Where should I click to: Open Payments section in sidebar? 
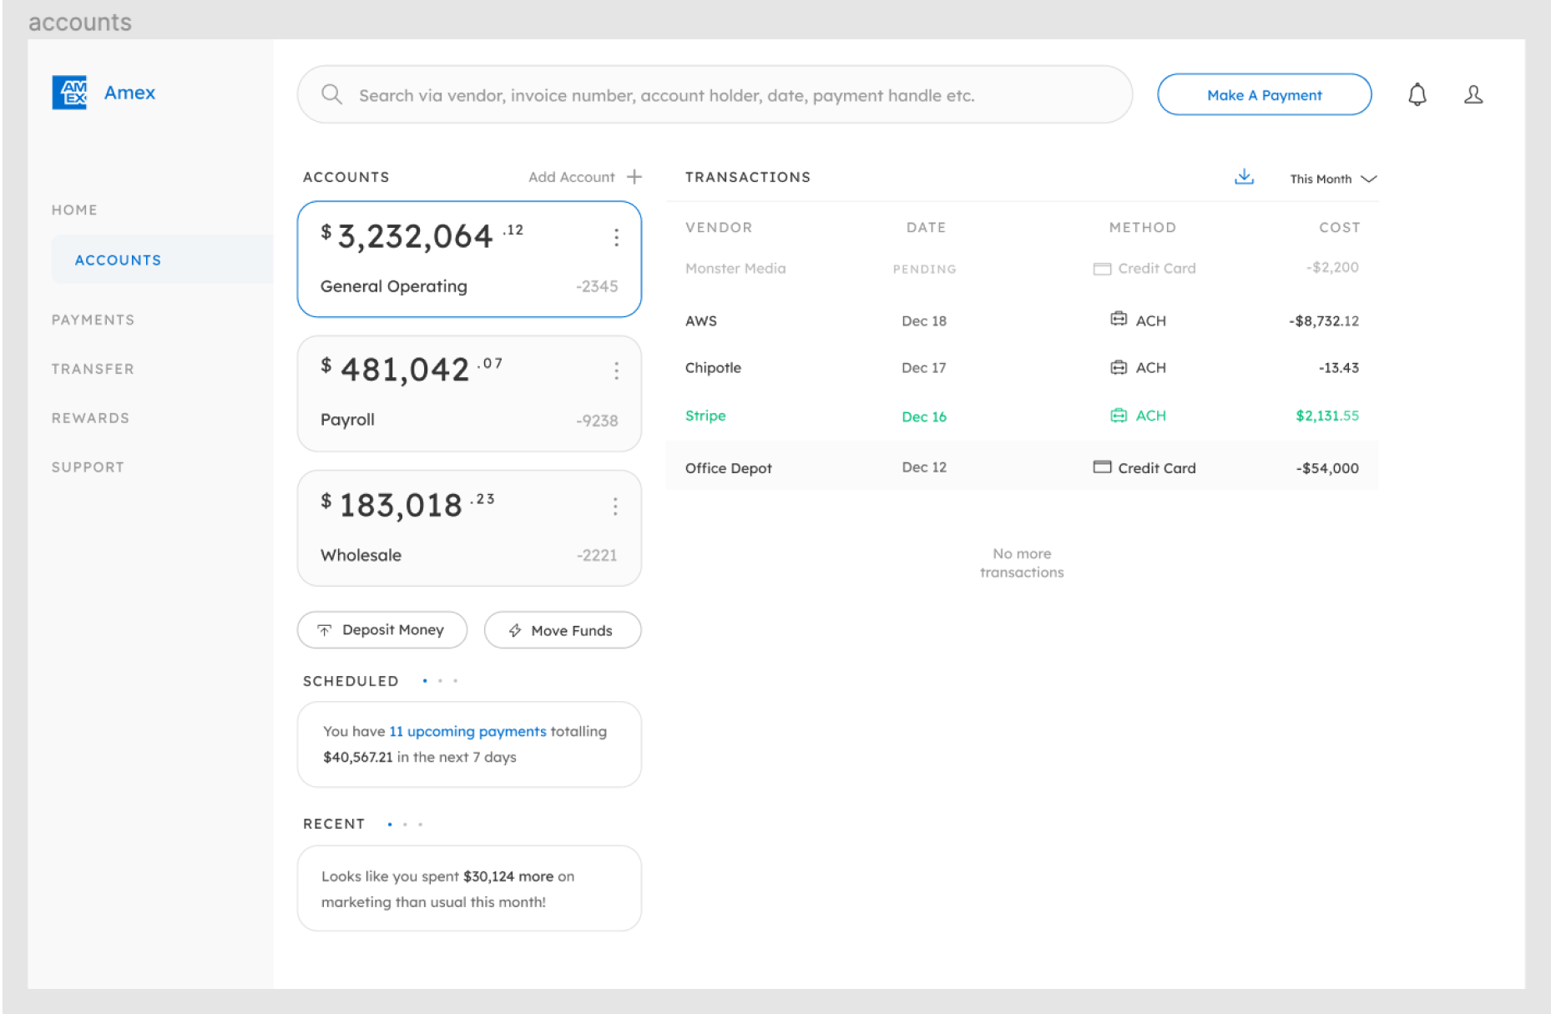pyautogui.click(x=93, y=320)
